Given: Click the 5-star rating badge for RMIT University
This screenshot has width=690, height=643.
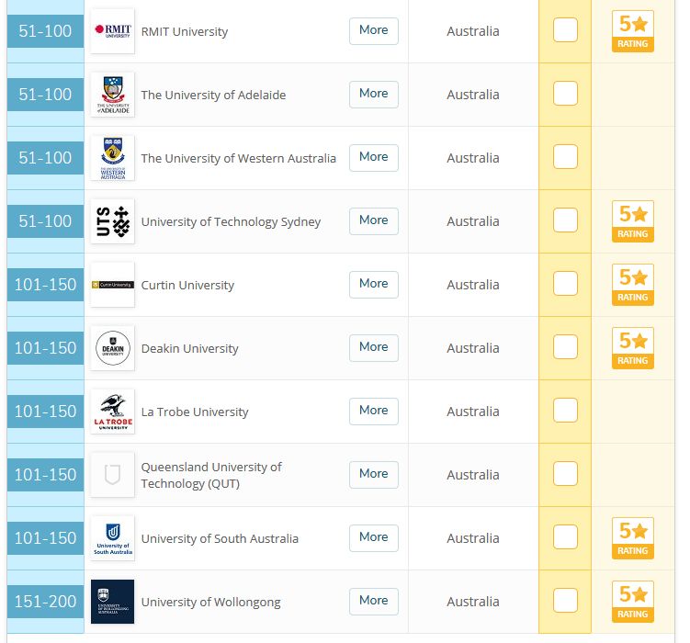Looking at the screenshot, I should (x=632, y=31).
